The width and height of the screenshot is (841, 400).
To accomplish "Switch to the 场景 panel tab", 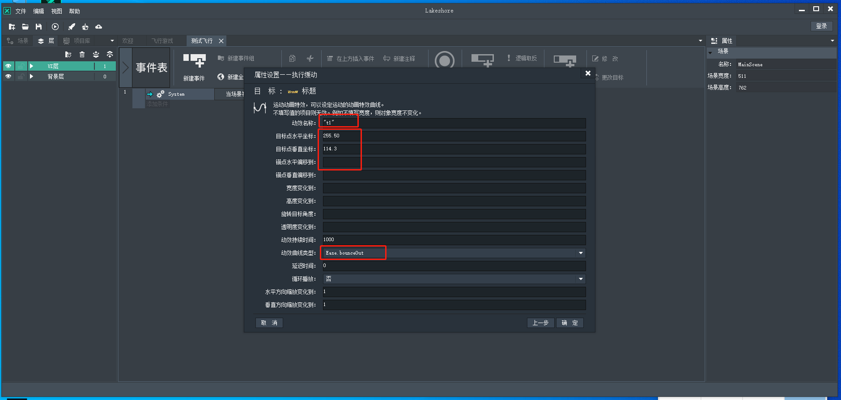I will pyautogui.click(x=18, y=41).
